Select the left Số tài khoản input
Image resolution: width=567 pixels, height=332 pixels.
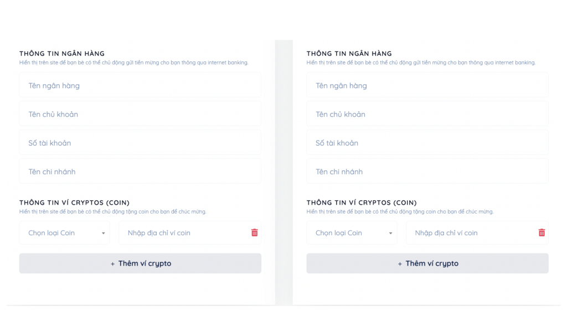click(140, 143)
